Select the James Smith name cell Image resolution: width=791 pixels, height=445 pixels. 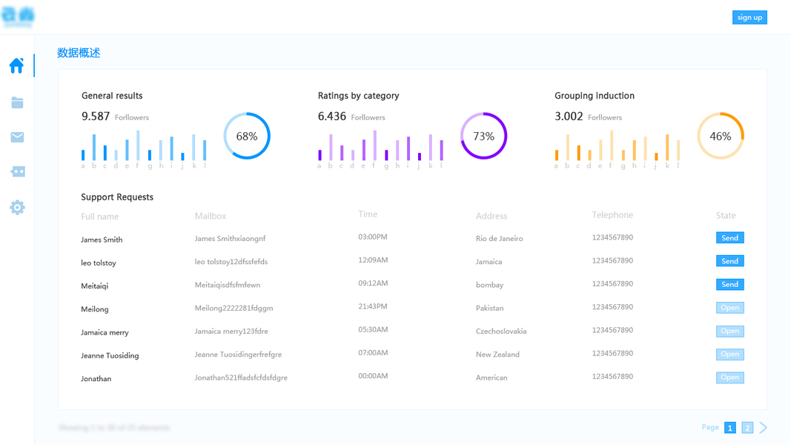102,240
